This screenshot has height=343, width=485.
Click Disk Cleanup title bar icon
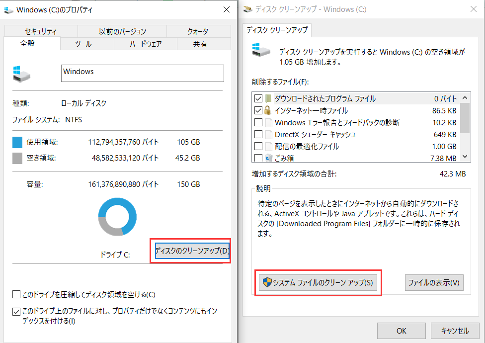tap(248, 9)
